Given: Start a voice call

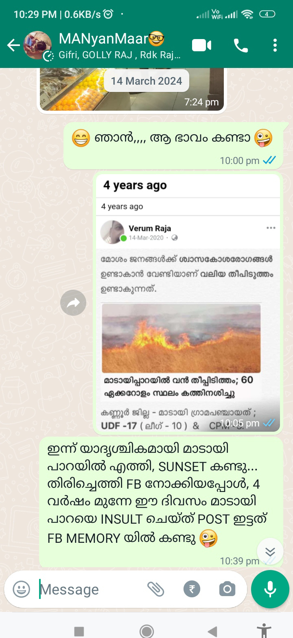Looking at the screenshot, I should pyautogui.click(x=241, y=45).
